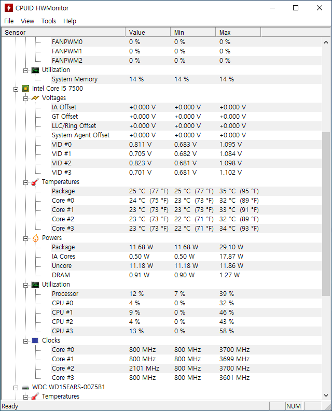332x411 pixels.
Task: Click the 1.102 V max value for VID #3
Action: 231,173
